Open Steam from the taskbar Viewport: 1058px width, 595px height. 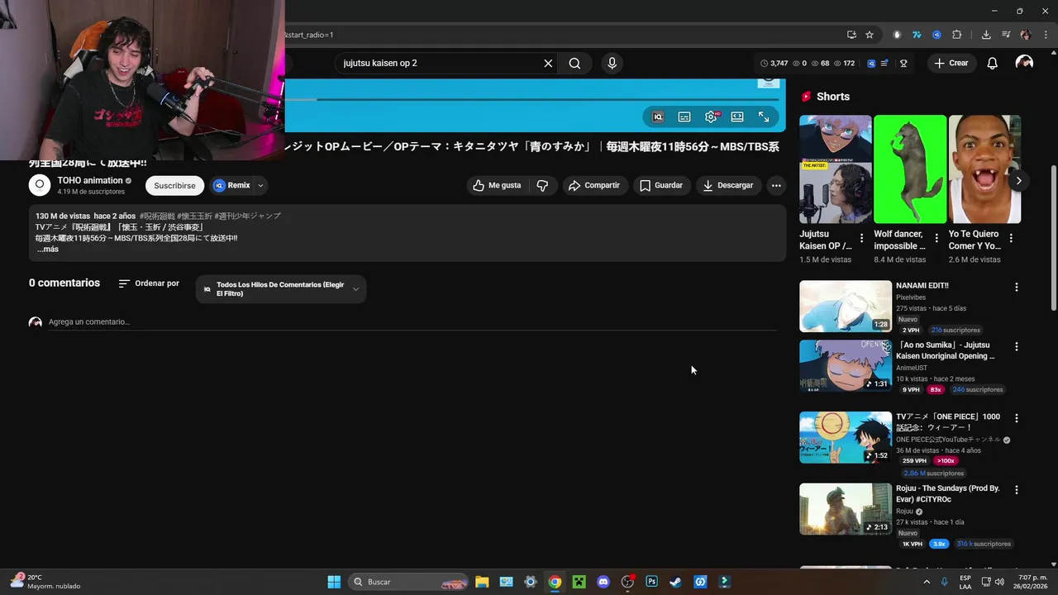675,582
